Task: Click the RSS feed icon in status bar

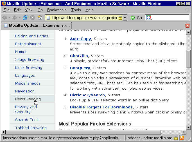Action: tap(182, 138)
